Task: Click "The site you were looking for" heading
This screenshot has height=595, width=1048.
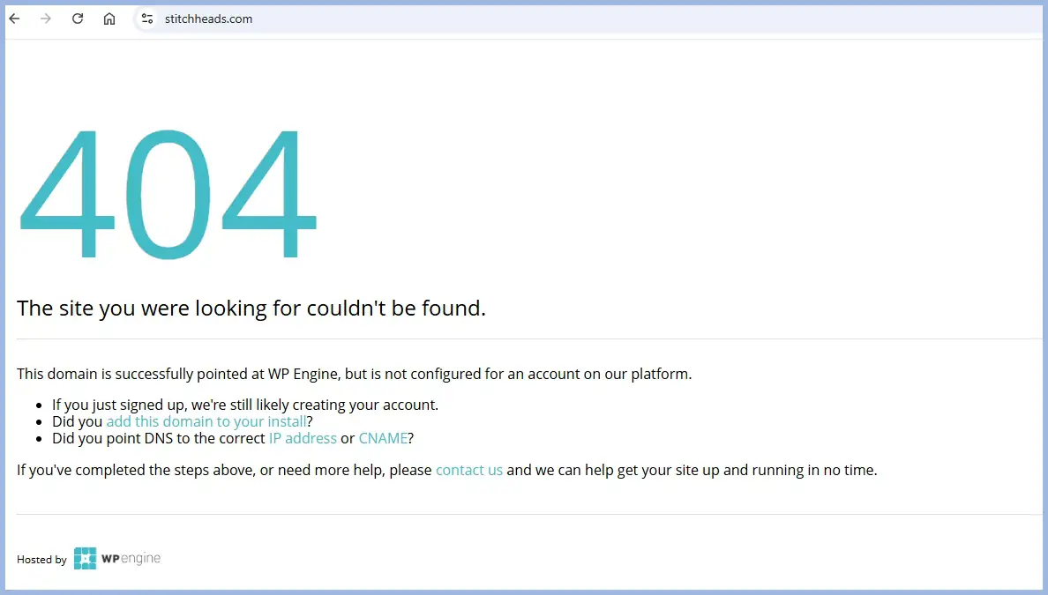Action: pyautogui.click(x=251, y=308)
